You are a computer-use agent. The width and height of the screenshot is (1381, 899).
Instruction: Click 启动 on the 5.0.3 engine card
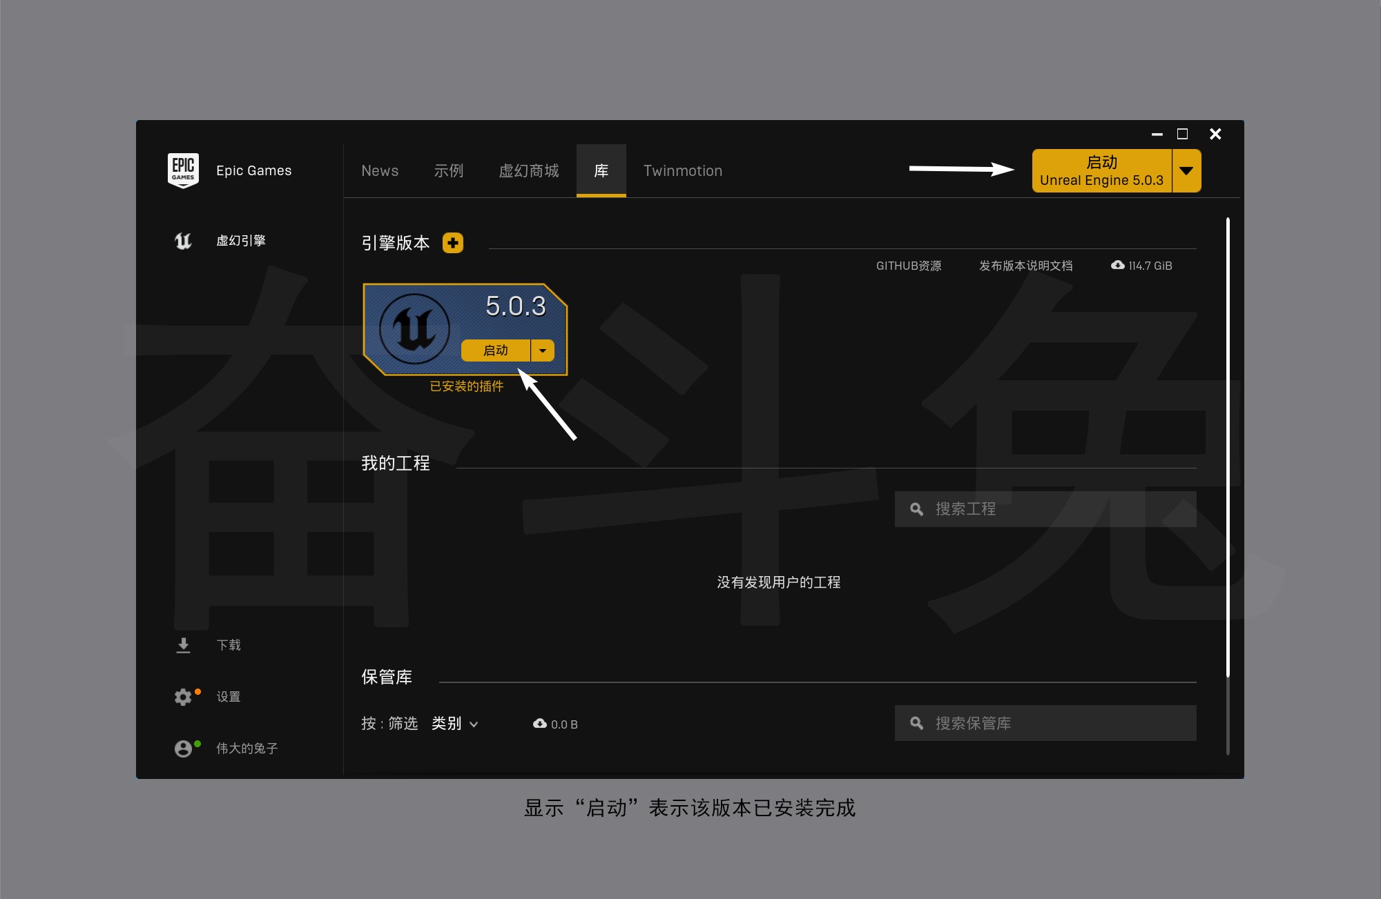(x=496, y=350)
